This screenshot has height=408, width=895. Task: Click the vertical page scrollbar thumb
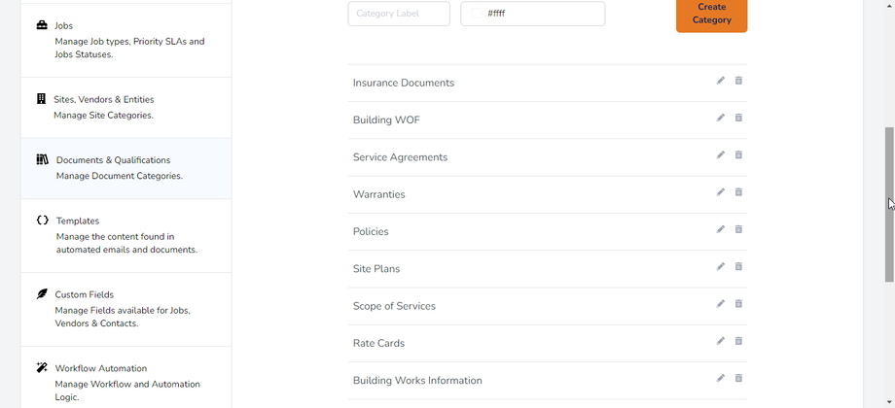(889, 204)
